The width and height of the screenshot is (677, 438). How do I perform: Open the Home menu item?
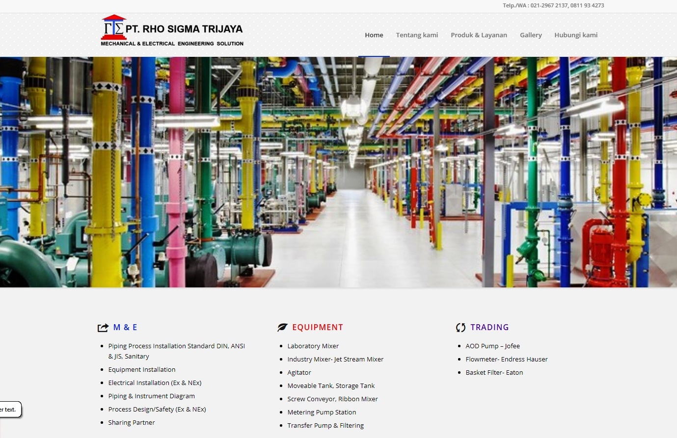(374, 35)
